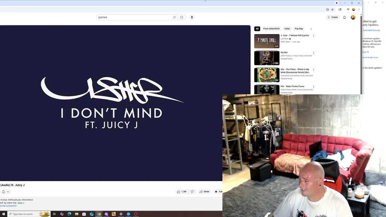This screenshot has width=386, height=217.
Task: Start voice search with the microphone icon
Action: click(x=192, y=17)
